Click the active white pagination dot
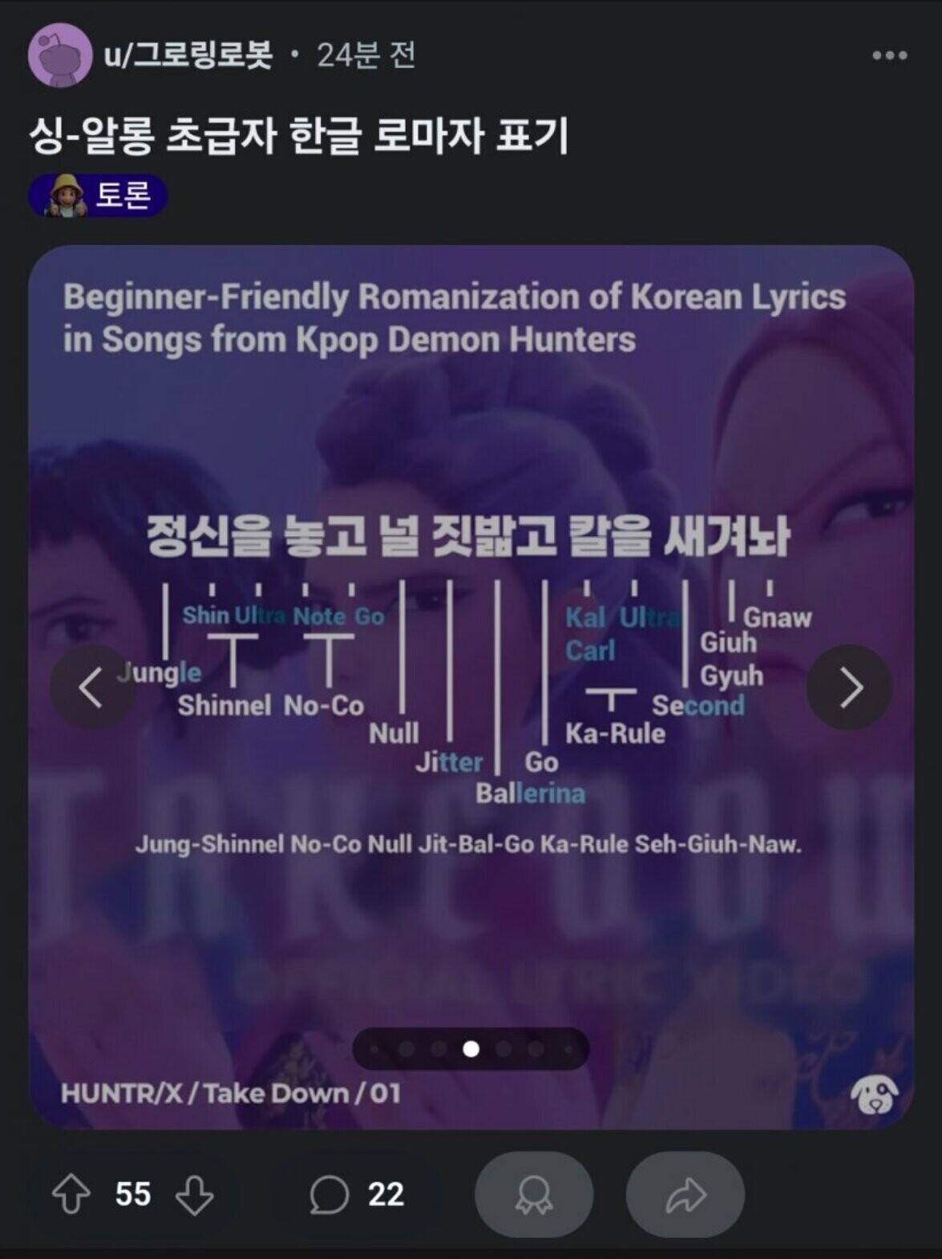 pos(471,1049)
